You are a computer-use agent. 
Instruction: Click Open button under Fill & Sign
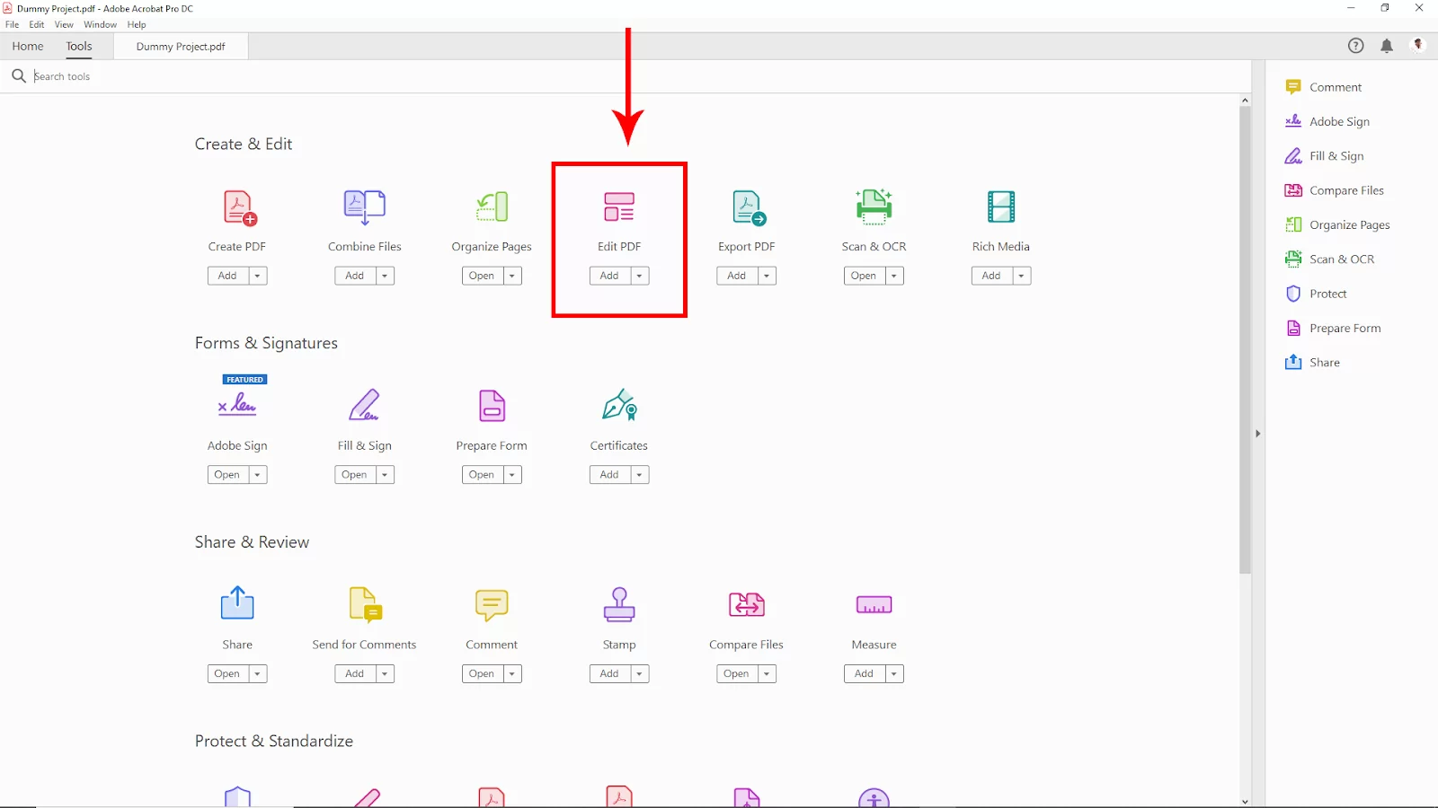pyautogui.click(x=355, y=475)
